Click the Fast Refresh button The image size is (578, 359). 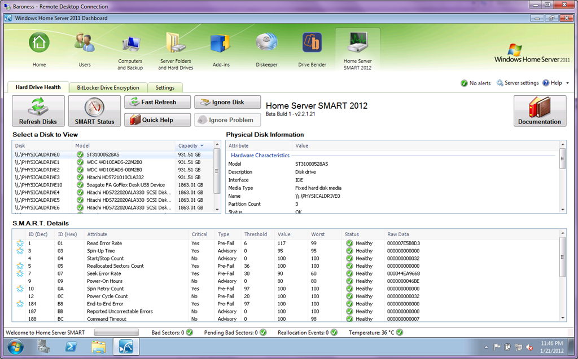tap(157, 102)
